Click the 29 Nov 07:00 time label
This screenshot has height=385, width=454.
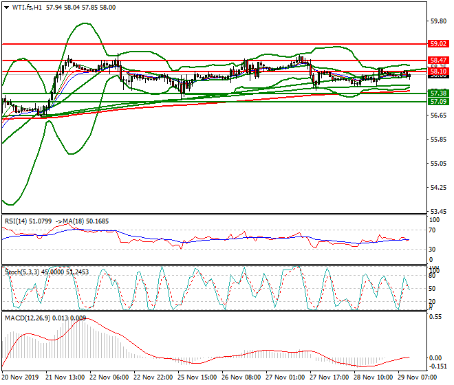click(x=418, y=377)
